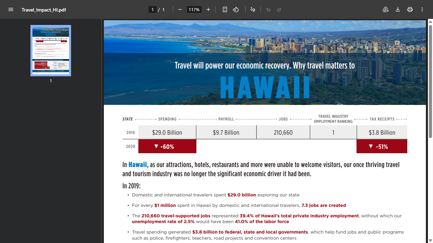Print the PDF document
This screenshot has width=433, height=243.
tap(410, 9)
